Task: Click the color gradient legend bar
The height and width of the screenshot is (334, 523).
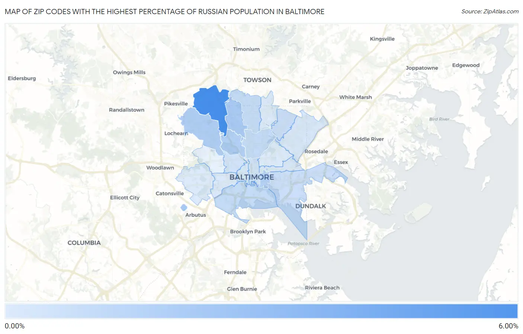Action: click(x=261, y=311)
